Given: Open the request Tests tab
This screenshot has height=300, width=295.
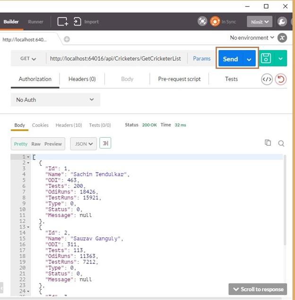Looking at the screenshot, I should (231, 79).
